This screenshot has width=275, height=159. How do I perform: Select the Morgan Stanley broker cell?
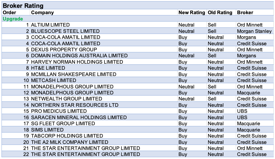[254, 31]
